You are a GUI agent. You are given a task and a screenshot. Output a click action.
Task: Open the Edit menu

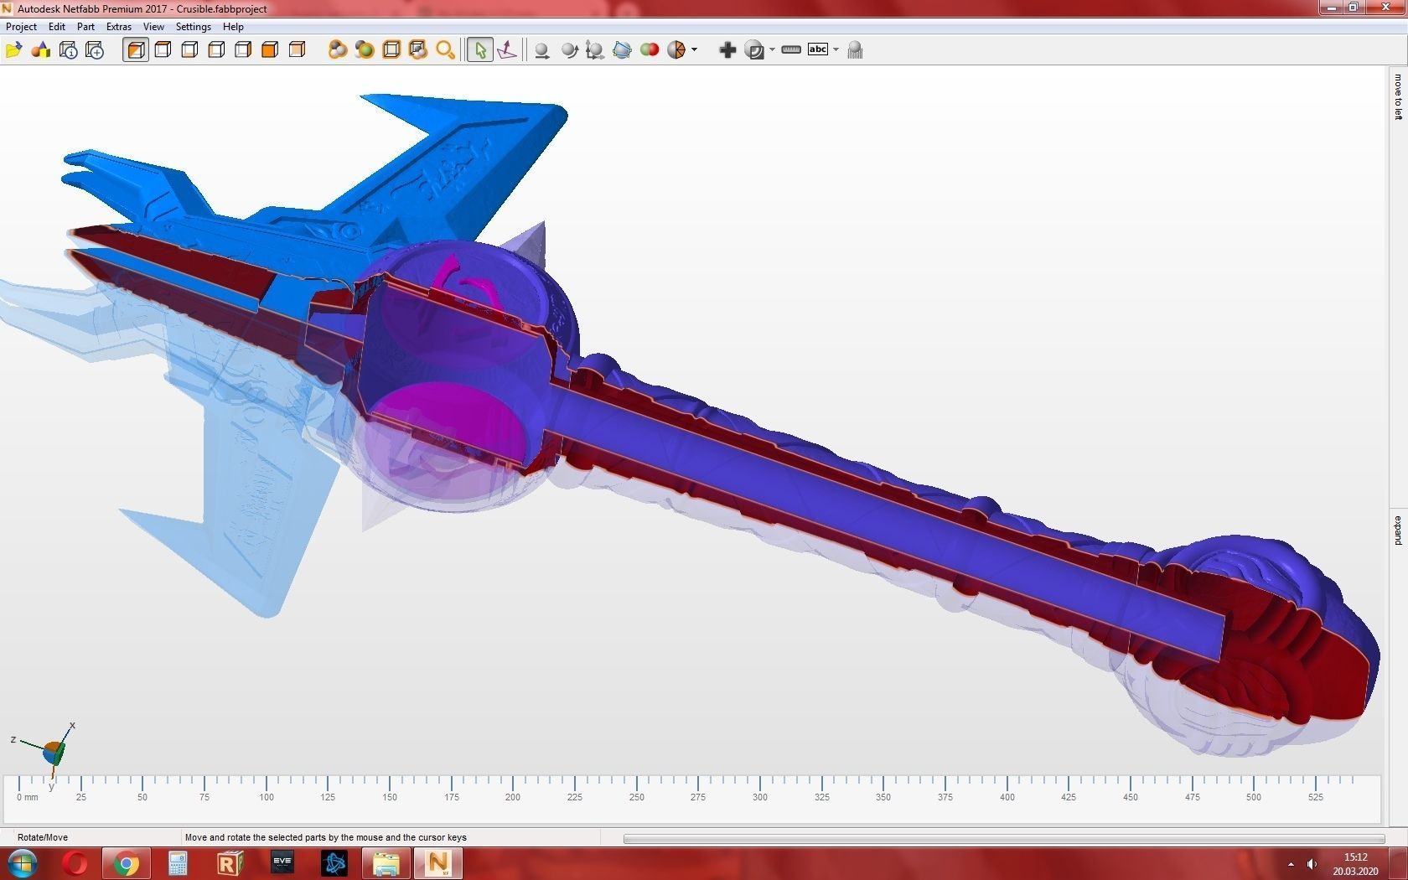tap(57, 27)
